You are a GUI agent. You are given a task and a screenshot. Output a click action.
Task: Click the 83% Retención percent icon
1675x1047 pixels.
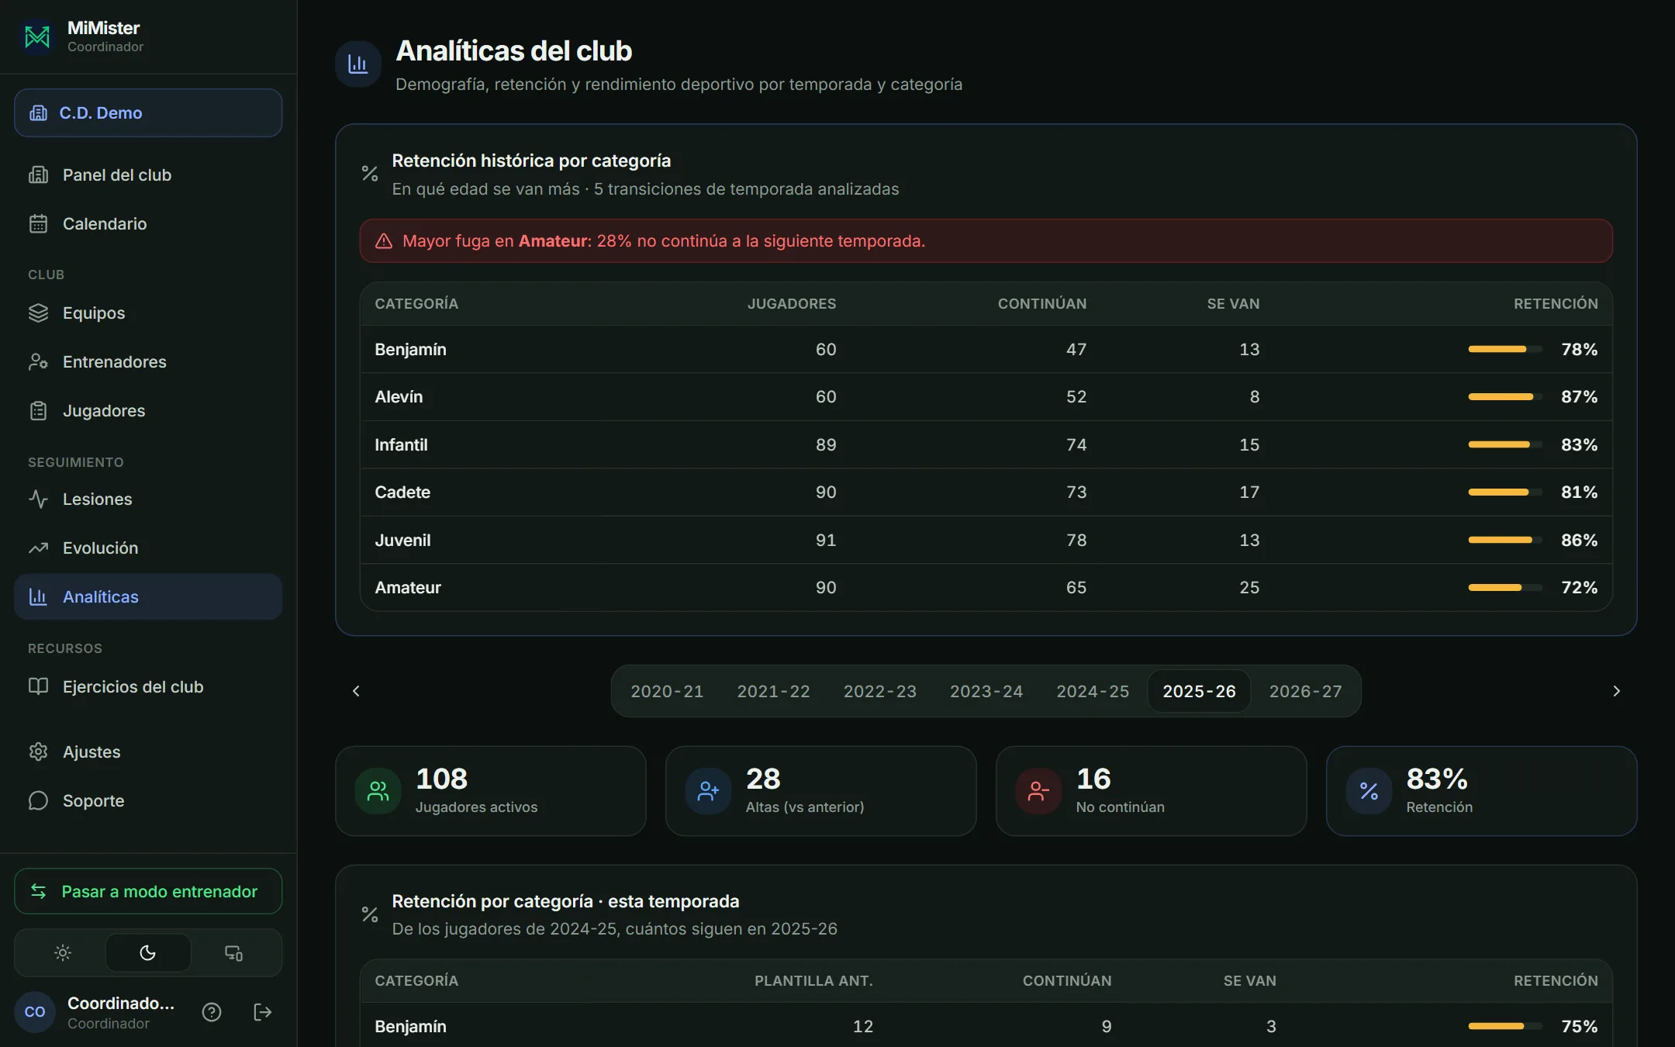coord(1369,791)
